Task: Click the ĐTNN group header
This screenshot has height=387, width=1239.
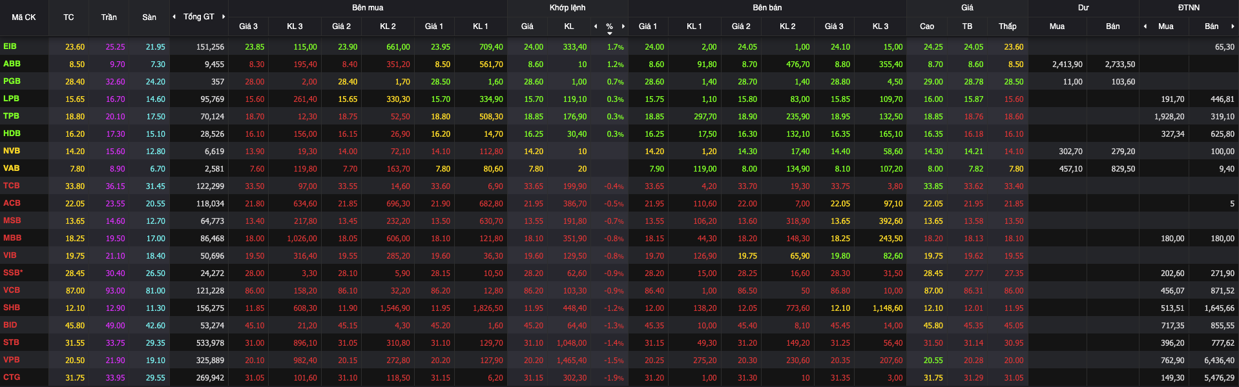Action: pyautogui.click(x=1189, y=8)
